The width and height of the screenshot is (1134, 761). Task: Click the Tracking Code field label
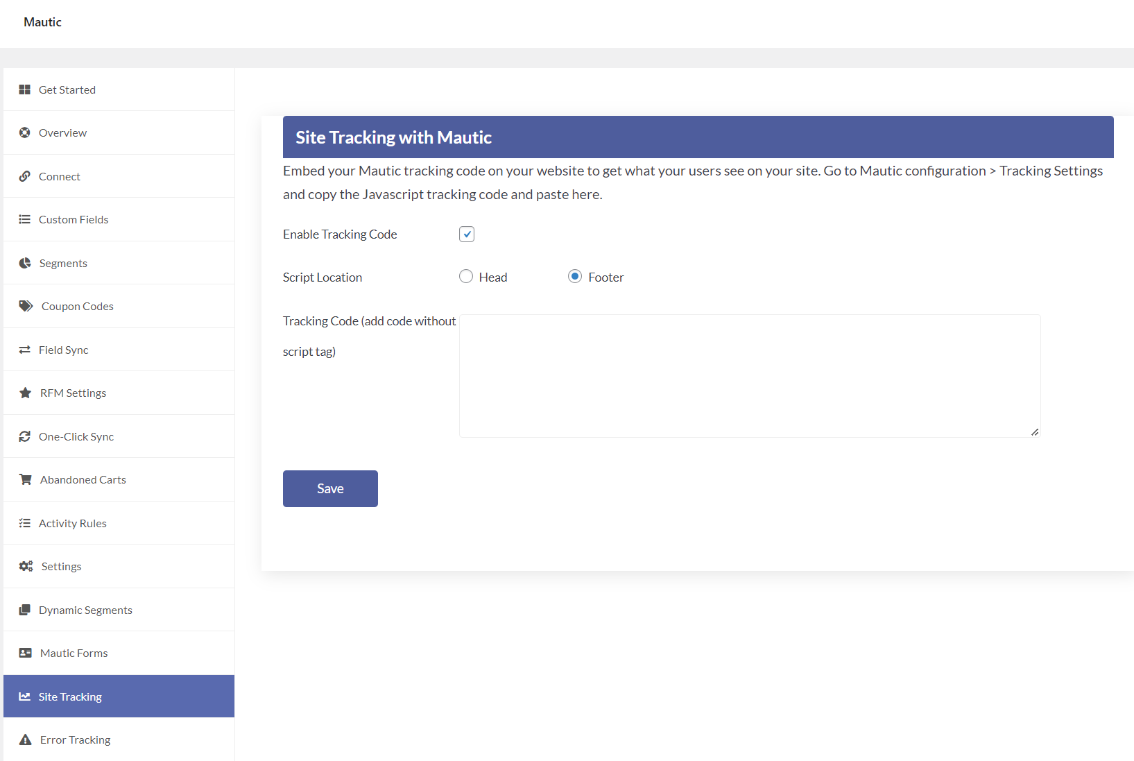[x=370, y=336]
